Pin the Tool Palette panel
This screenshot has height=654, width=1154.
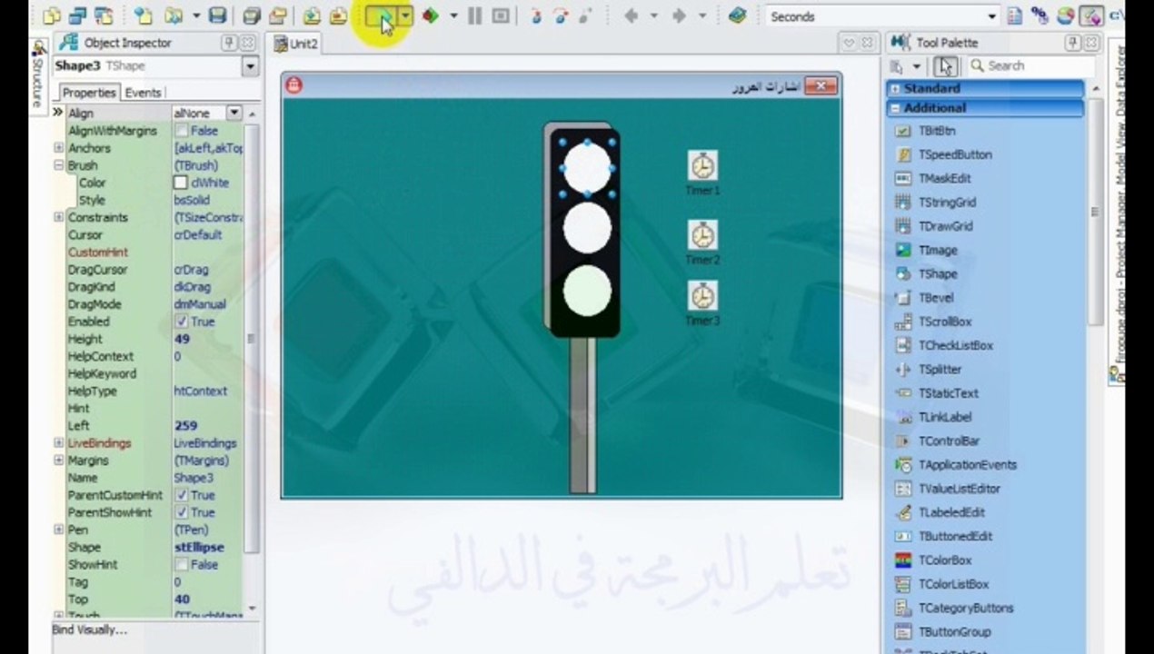click(x=1073, y=43)
